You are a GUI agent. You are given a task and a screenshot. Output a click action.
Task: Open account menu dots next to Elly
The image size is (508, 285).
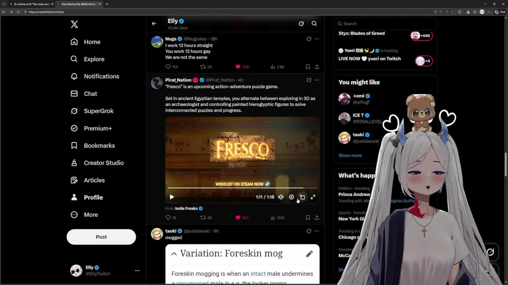[137, 271]
